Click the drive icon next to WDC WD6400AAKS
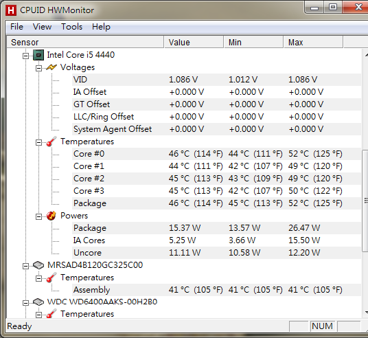Screen dimensions: 368x338 coord(38,302)
